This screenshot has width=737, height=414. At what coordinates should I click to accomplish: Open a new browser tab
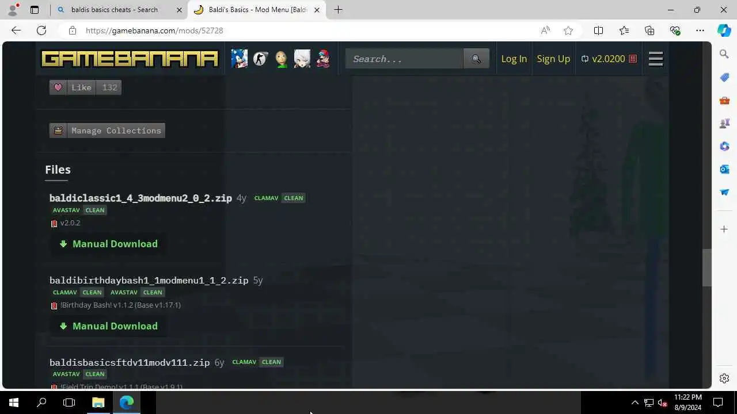[338, 10]
